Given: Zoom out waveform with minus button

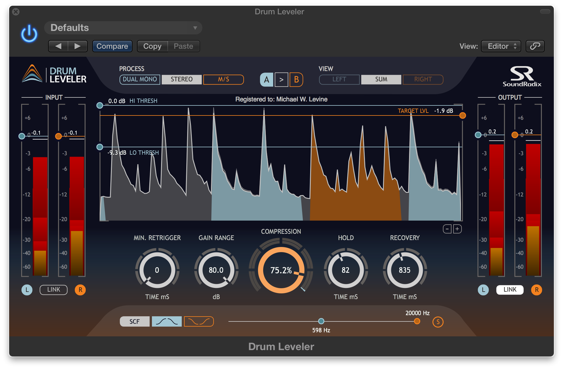Looking at the screenshot, I should 447,229.
